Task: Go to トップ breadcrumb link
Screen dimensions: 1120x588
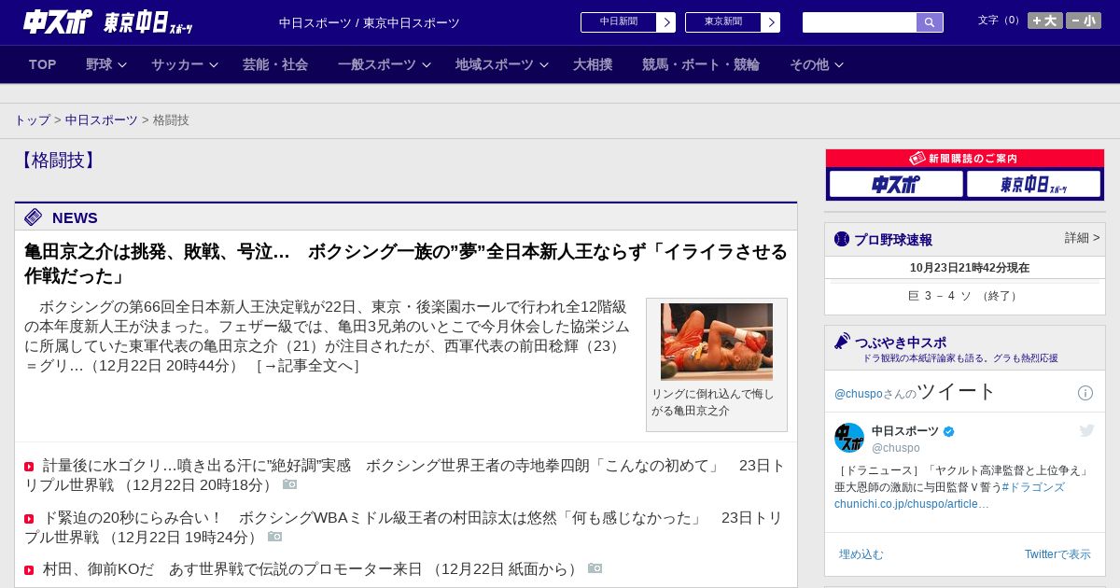Action: (x=32, y=120)
